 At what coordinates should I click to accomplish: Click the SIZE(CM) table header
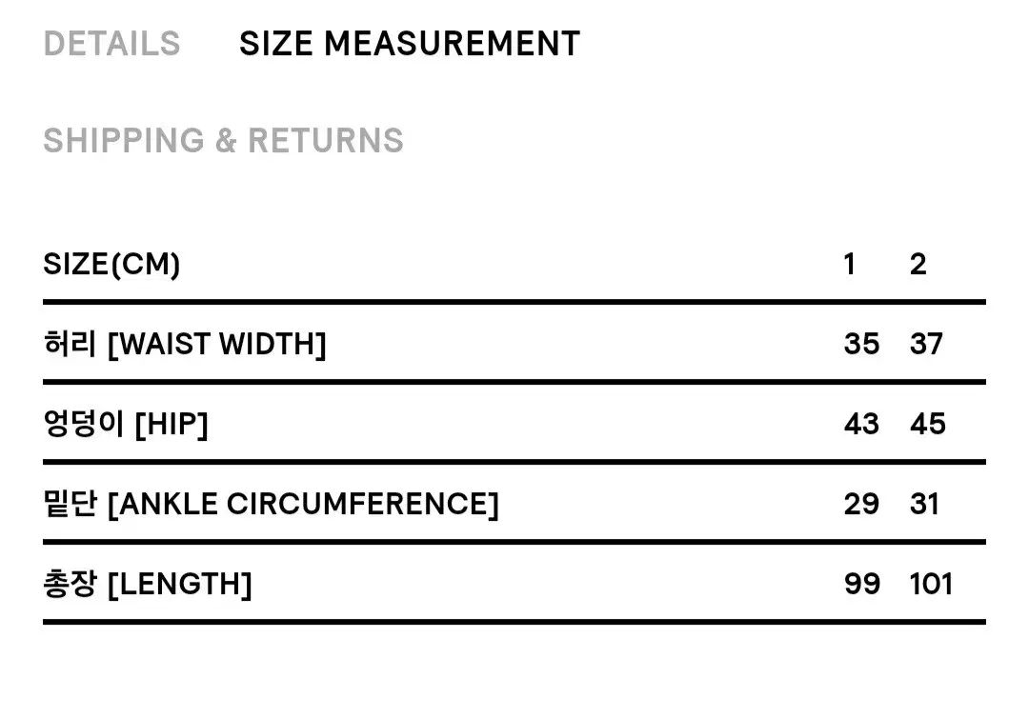point(111,265)
